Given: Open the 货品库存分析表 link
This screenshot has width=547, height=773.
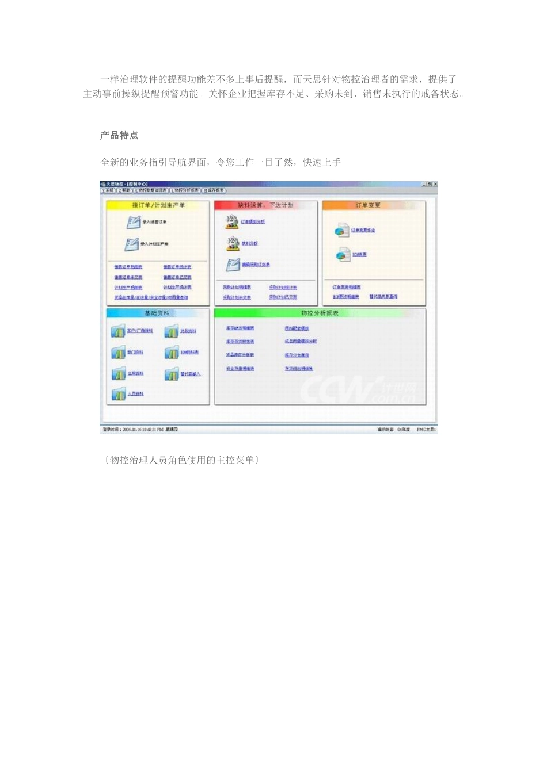Looking at the screenshot, I should (240, 355).
